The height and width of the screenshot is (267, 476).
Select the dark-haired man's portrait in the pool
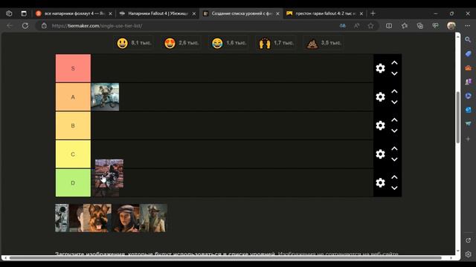[76, 218]
